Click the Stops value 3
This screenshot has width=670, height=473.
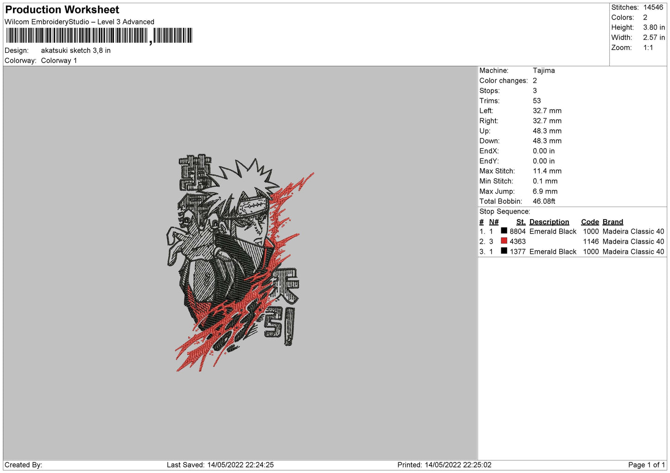(x=535, y=91)
